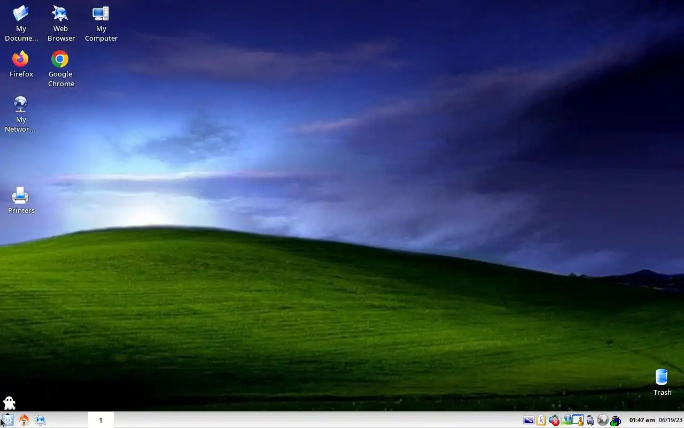The width and height of the screenshot is (684, 428).
Task: Click the muted volume tray icon
Action: pyautogui.click(x=554, y=421)
